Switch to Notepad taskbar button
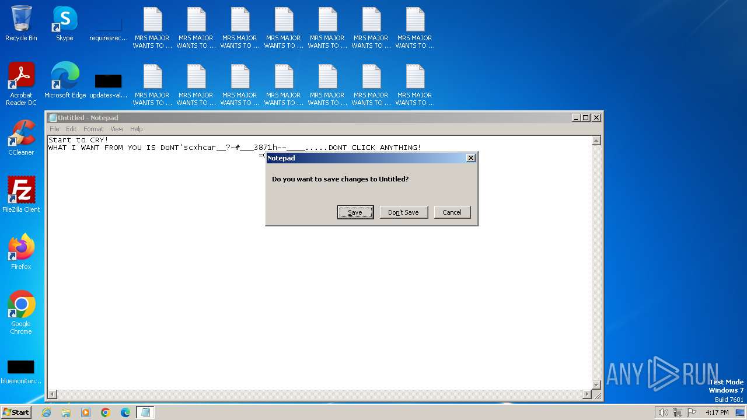This screenshot has height=420, width=747. pos(145,412)
